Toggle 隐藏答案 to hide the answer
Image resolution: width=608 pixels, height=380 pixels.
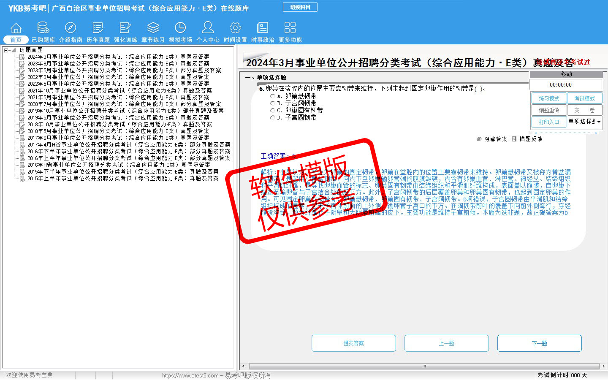coord(492,139)
